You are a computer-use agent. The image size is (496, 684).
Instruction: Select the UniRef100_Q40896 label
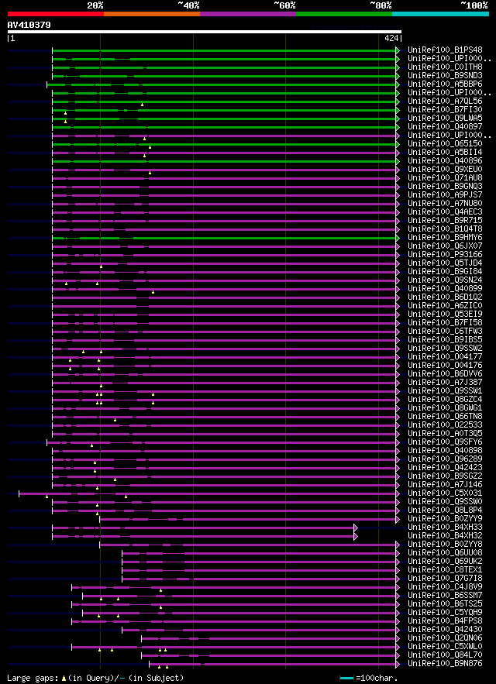pos(445,161)
